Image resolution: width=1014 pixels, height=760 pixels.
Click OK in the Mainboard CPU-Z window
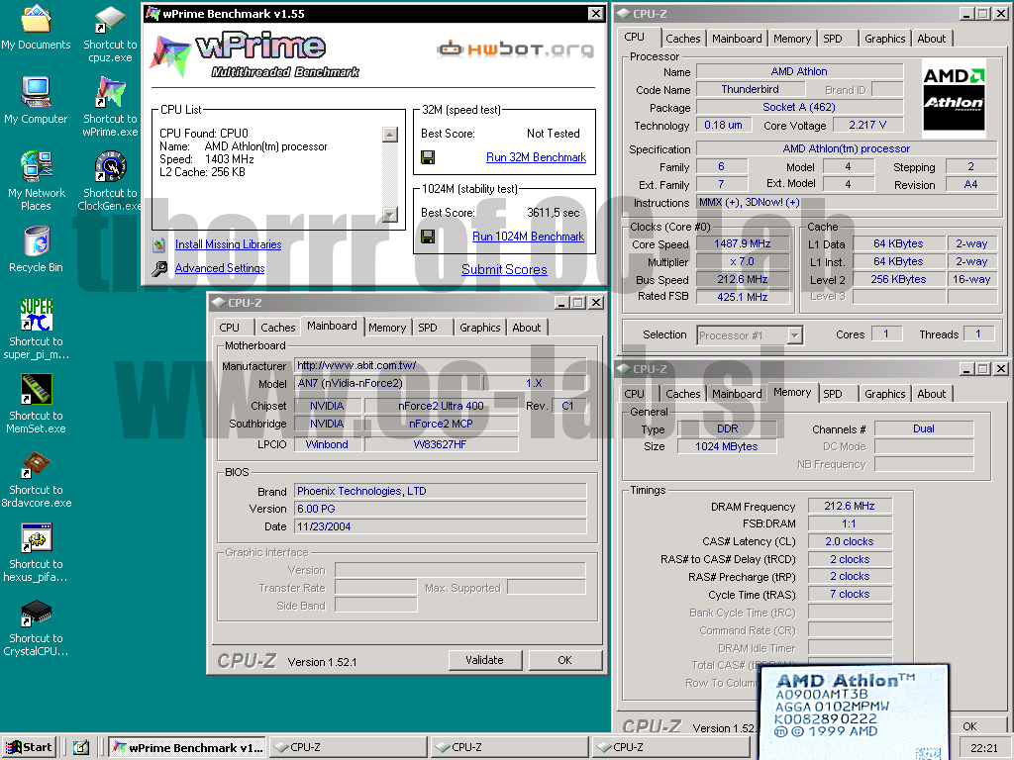[564, 660]
